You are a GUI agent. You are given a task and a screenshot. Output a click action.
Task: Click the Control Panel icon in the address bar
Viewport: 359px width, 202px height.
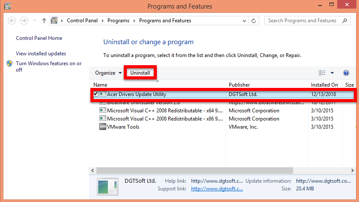[54, 21]
